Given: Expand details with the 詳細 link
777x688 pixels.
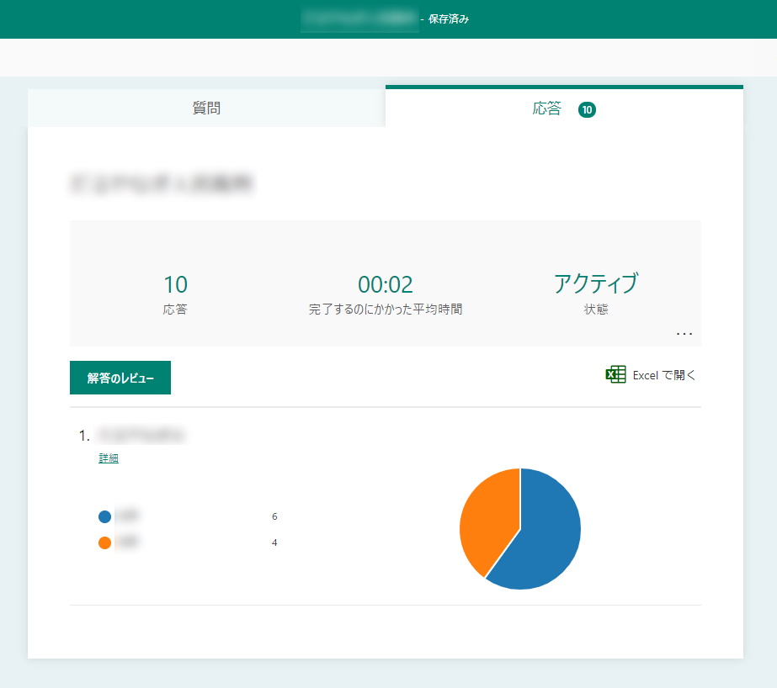Looking at the screenshot, I should coord(108,457).
